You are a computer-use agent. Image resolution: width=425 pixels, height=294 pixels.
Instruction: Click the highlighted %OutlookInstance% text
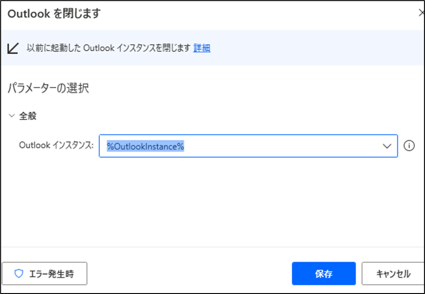tap(145, 146)
